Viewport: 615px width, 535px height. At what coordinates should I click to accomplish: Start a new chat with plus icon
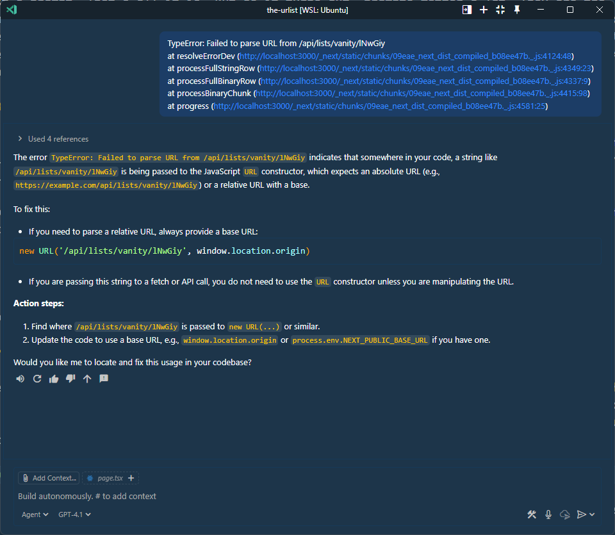484,10
